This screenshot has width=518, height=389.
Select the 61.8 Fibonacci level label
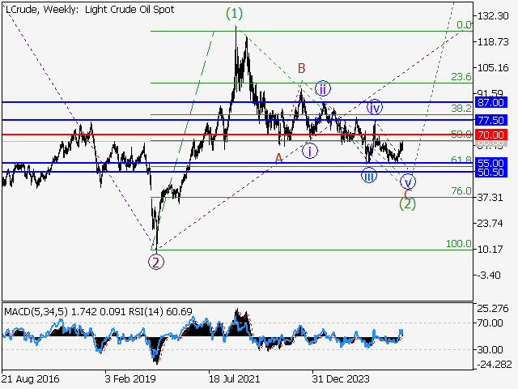pos(461,160)
